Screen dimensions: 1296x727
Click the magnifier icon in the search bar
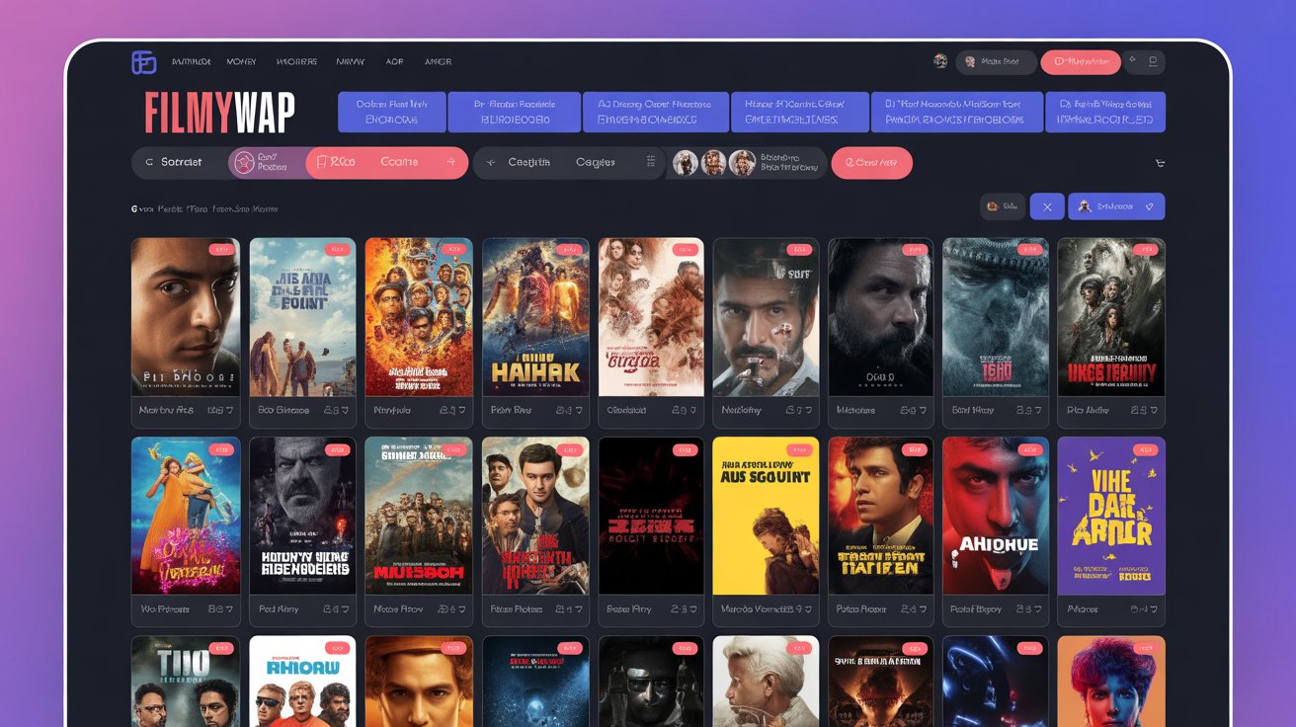pos(148,161)
